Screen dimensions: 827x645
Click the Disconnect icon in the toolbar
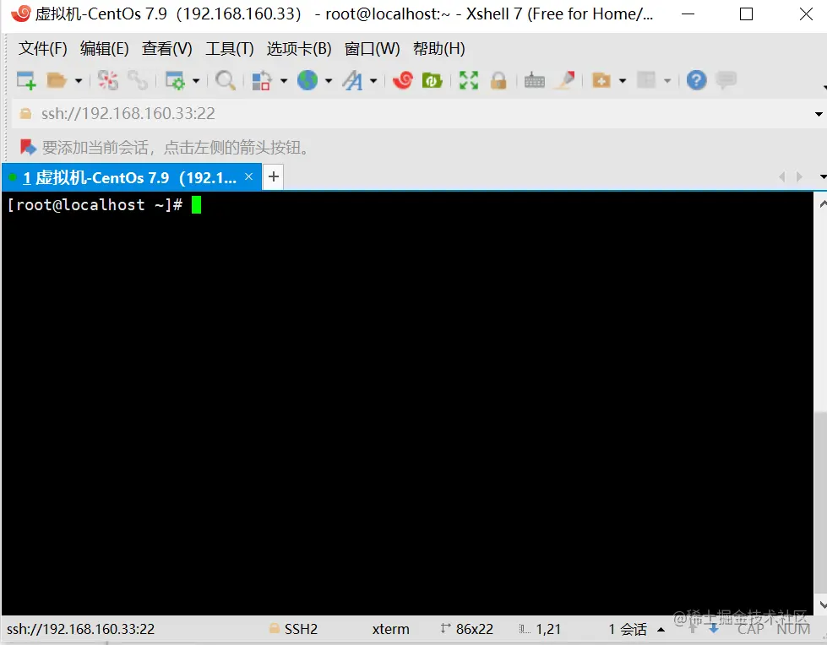point(108,81)
